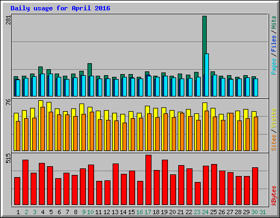Click green weekend day label 9
This screenshot has height=218, width=280.
(84, 212)
